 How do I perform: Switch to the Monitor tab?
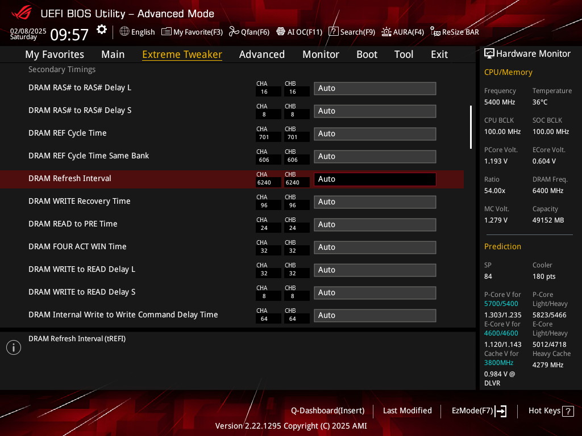click(321, 54)
